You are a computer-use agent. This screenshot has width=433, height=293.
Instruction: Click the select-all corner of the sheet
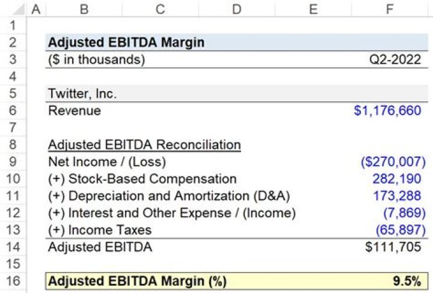point(13,9)
